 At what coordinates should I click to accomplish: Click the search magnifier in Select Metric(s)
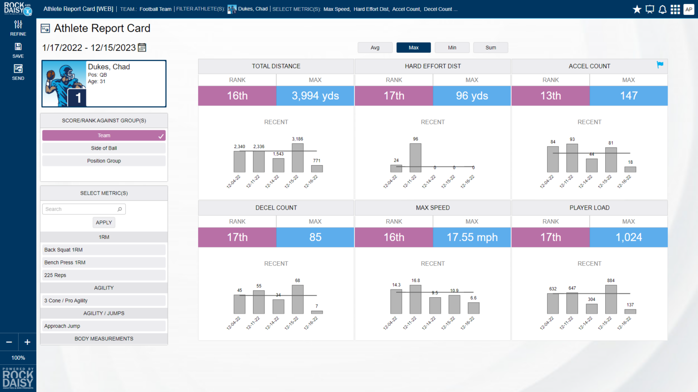[120, 209]
